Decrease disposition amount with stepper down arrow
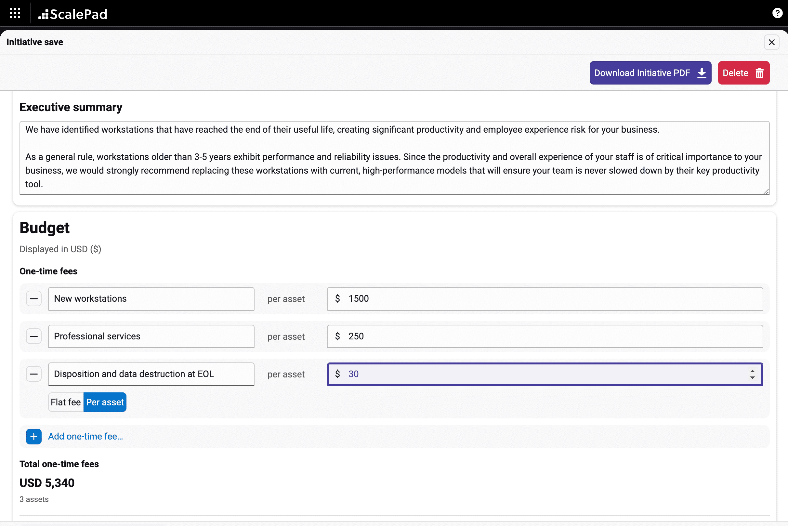Screen dimensions: 788x526 [x=753, y=377]
